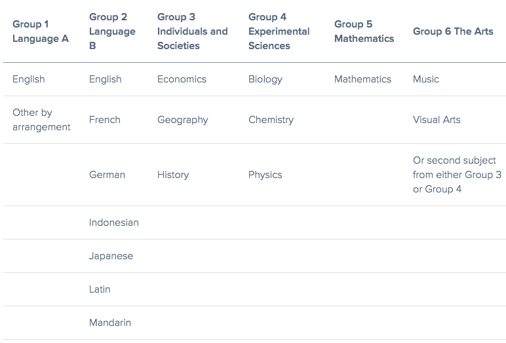
Task: Click the Group 6 The Arts header
Action: 453,31
